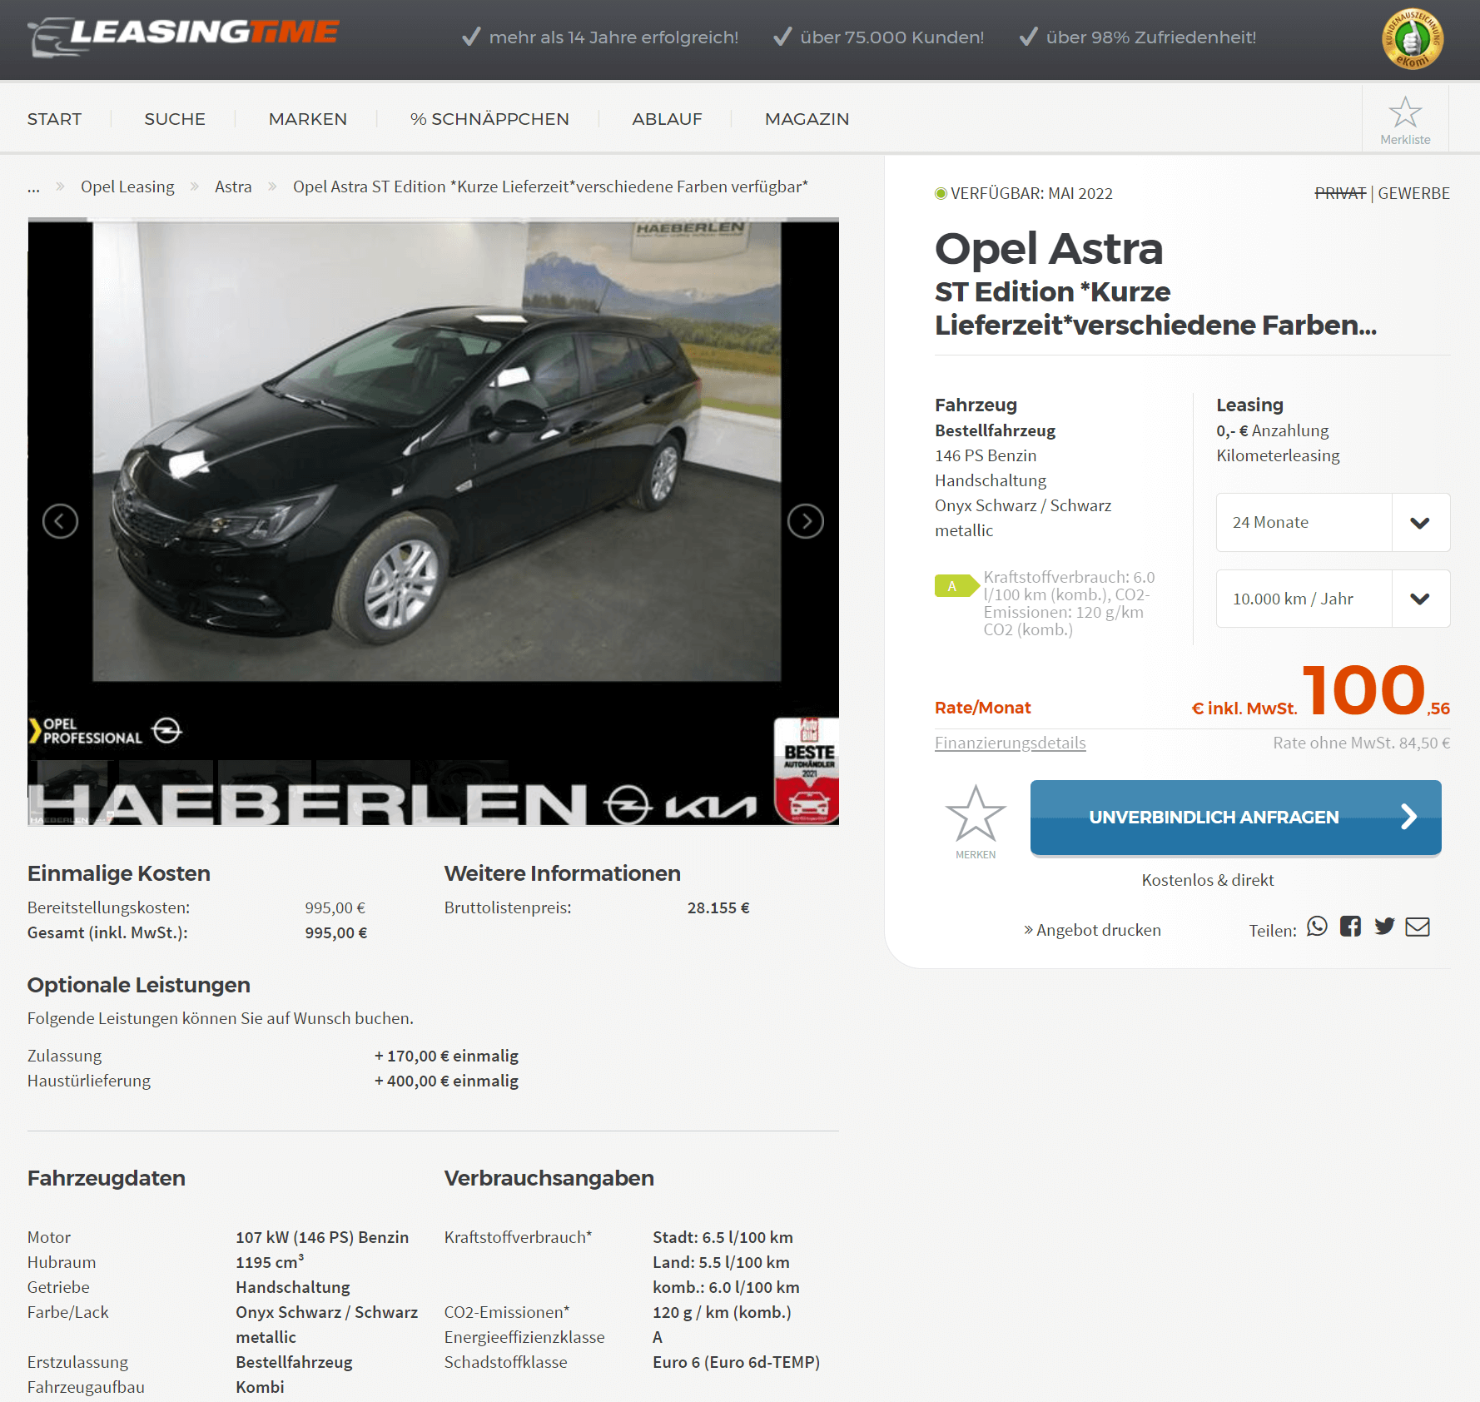Click '0,- € Anzahlung' text
Screen dimensions: 1480x1402
click(1272, 430)
